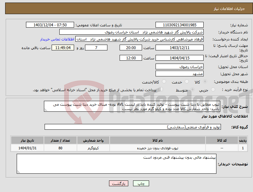The height and width of the screenshot is (192, 253).
Task: Click the کد کالا column header
Action: click(x=222, y=140)
